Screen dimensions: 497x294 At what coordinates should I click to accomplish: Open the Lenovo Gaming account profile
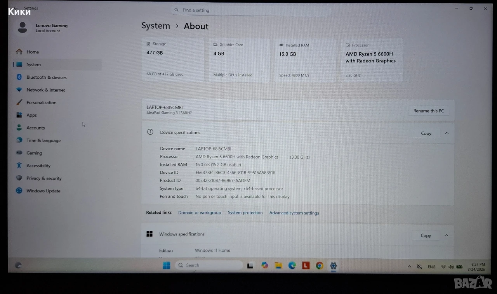tap(43, 28)
